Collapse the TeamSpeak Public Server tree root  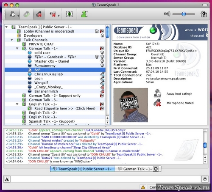pos(6,27)
